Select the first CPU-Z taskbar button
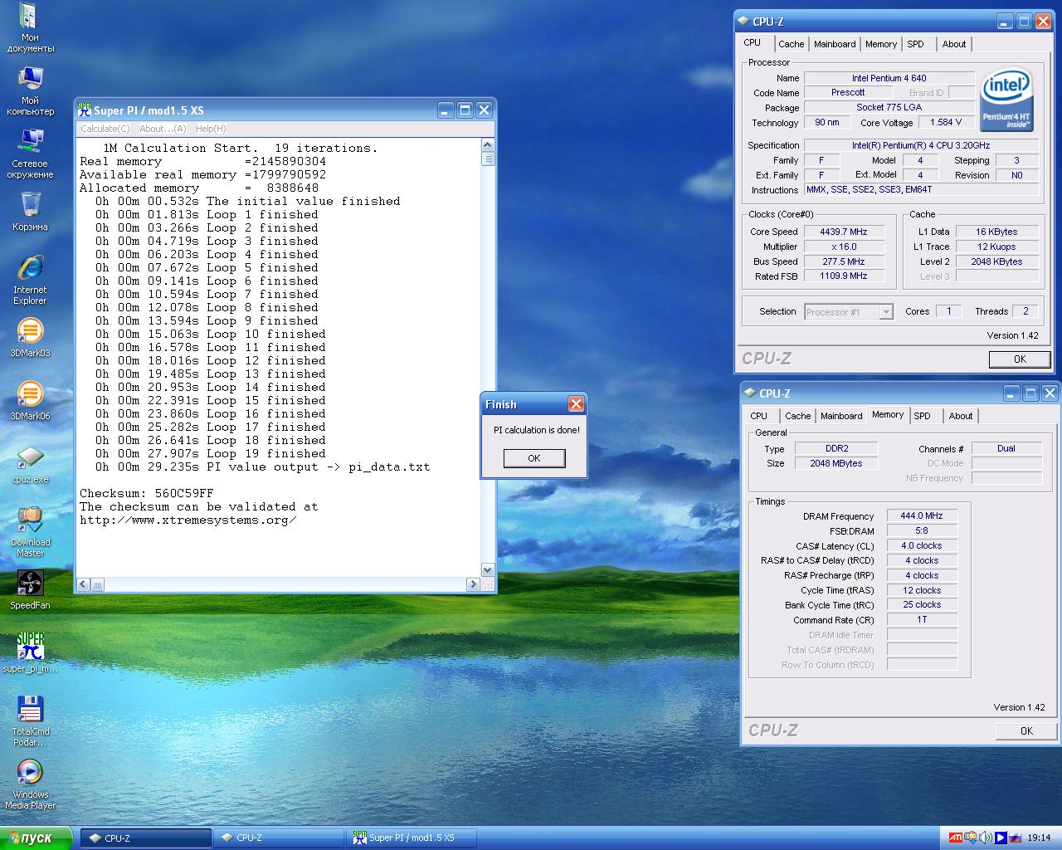Image resolution: width=1062 pixels, height=850 pixels. click(x=146, y=838)
